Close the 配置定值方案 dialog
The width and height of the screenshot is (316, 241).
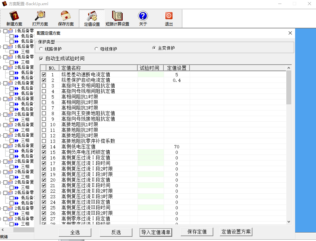click(290, 33)
